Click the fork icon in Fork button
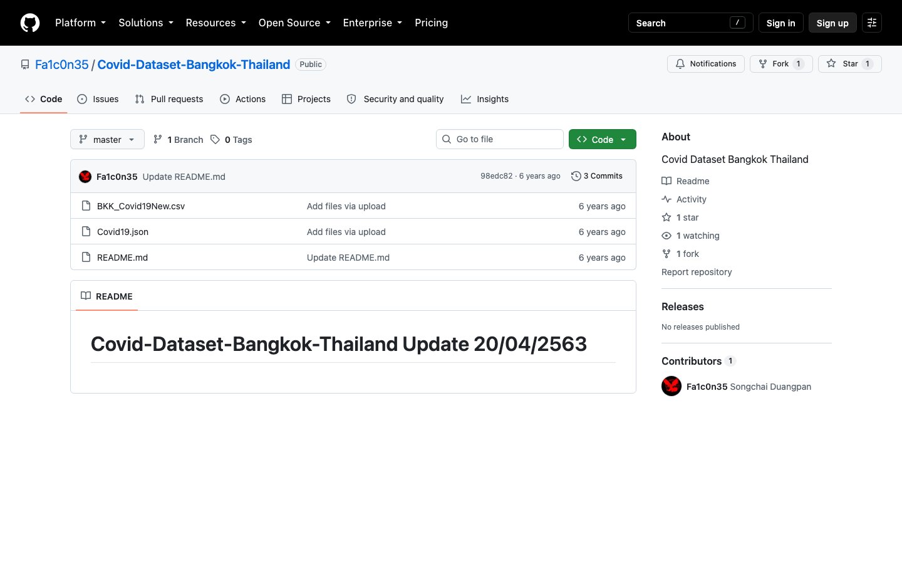Image resolution: width=902 pixels, height=564 pixels. 763,64
